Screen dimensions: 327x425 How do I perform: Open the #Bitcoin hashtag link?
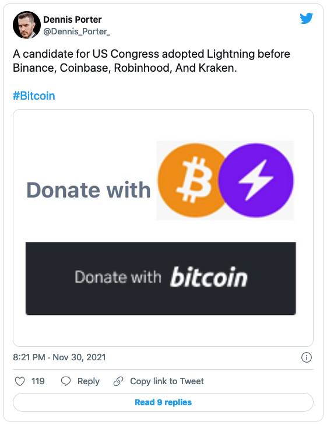click(34, 96)
